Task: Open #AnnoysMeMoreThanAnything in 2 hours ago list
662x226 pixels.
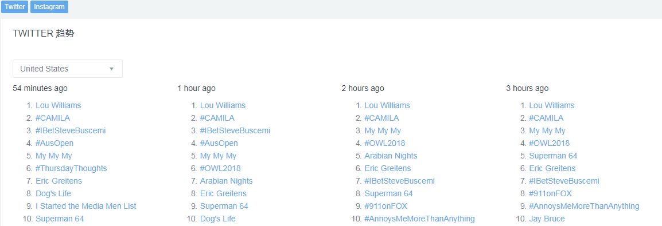Action: (420, 219)
